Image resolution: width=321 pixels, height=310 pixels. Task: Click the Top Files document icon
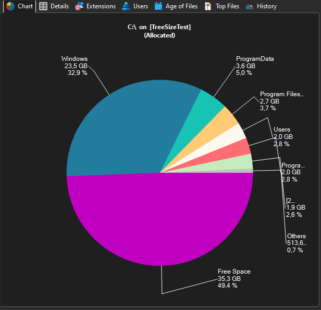(208, 6)
